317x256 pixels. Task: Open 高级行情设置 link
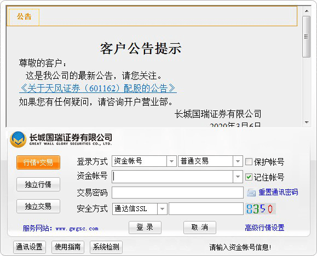[x=264, y=228]
